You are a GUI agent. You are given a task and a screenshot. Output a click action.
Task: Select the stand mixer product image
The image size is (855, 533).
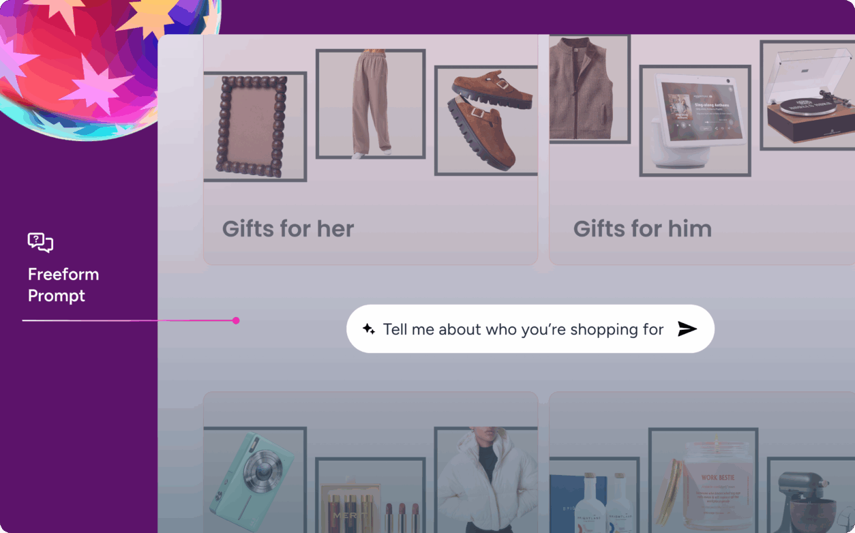811,496
